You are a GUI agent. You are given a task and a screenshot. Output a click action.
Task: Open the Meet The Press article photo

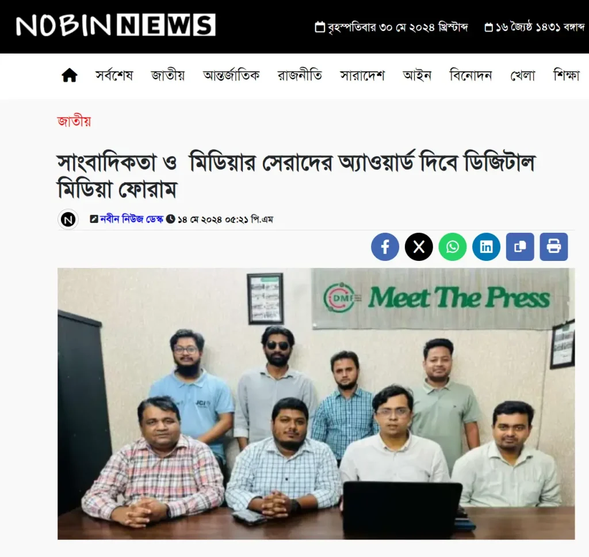(x=316, y=404)
